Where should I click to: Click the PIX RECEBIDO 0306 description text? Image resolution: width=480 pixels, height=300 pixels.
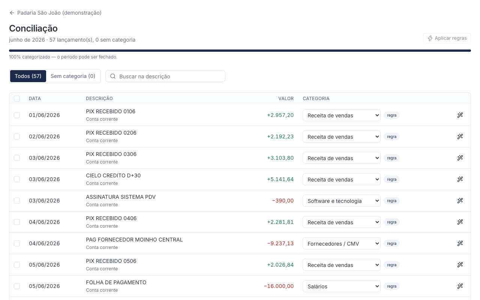click(111, 154)
